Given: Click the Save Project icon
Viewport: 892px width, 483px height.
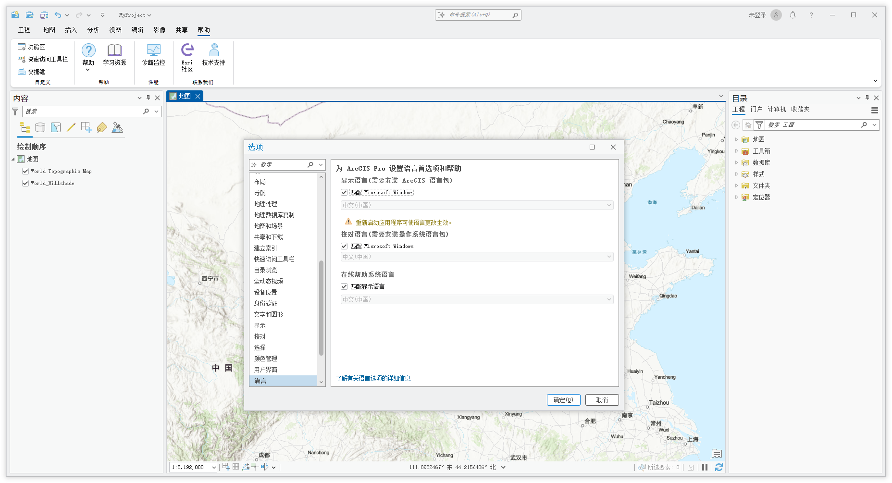Looking at the screenshot, I should coord(44,15).
